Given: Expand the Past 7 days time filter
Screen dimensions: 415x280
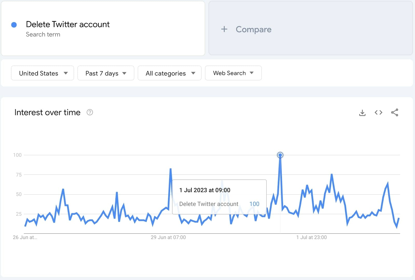Looking at the screenshot, I should (106, 73).
